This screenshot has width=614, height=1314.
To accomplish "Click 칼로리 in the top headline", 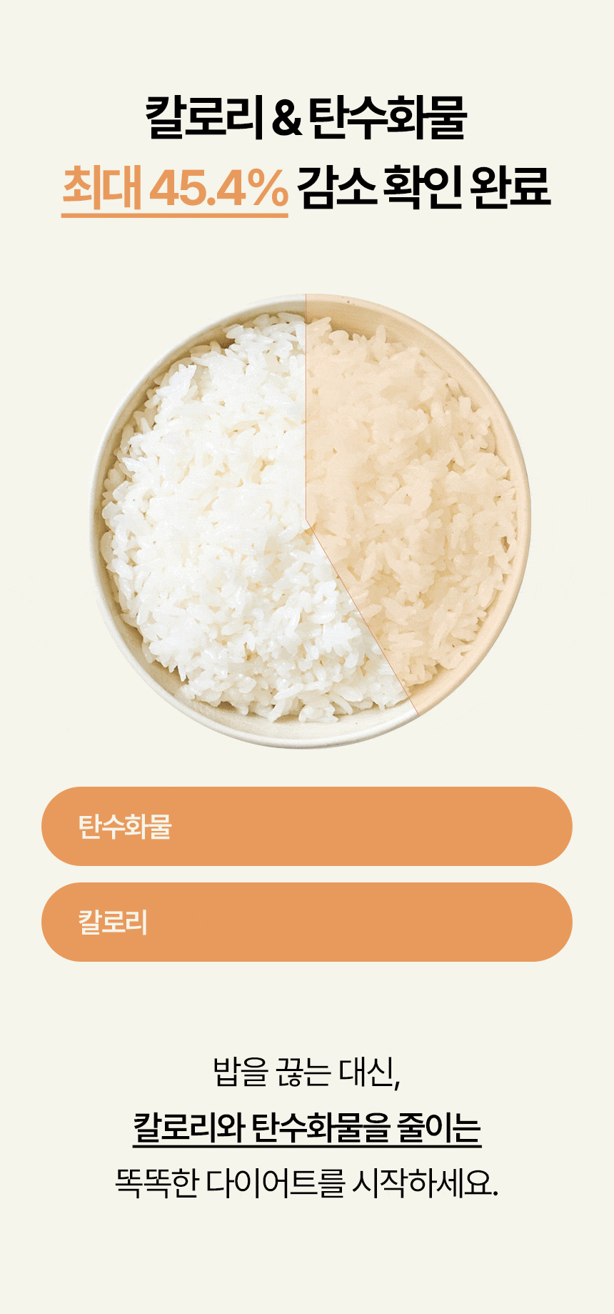I will click(201, 118).
